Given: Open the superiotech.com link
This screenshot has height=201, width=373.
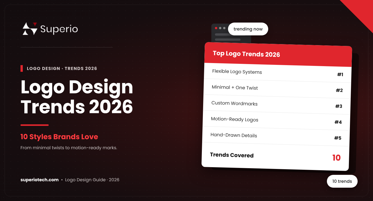Looking at the screenshot, I should click(x=39, y=180).
